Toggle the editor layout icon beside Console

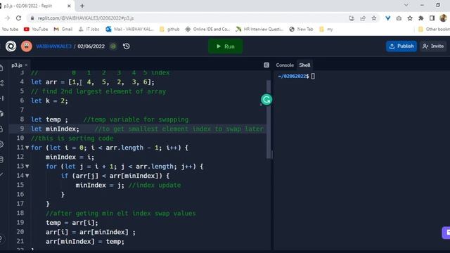(266, 65)
